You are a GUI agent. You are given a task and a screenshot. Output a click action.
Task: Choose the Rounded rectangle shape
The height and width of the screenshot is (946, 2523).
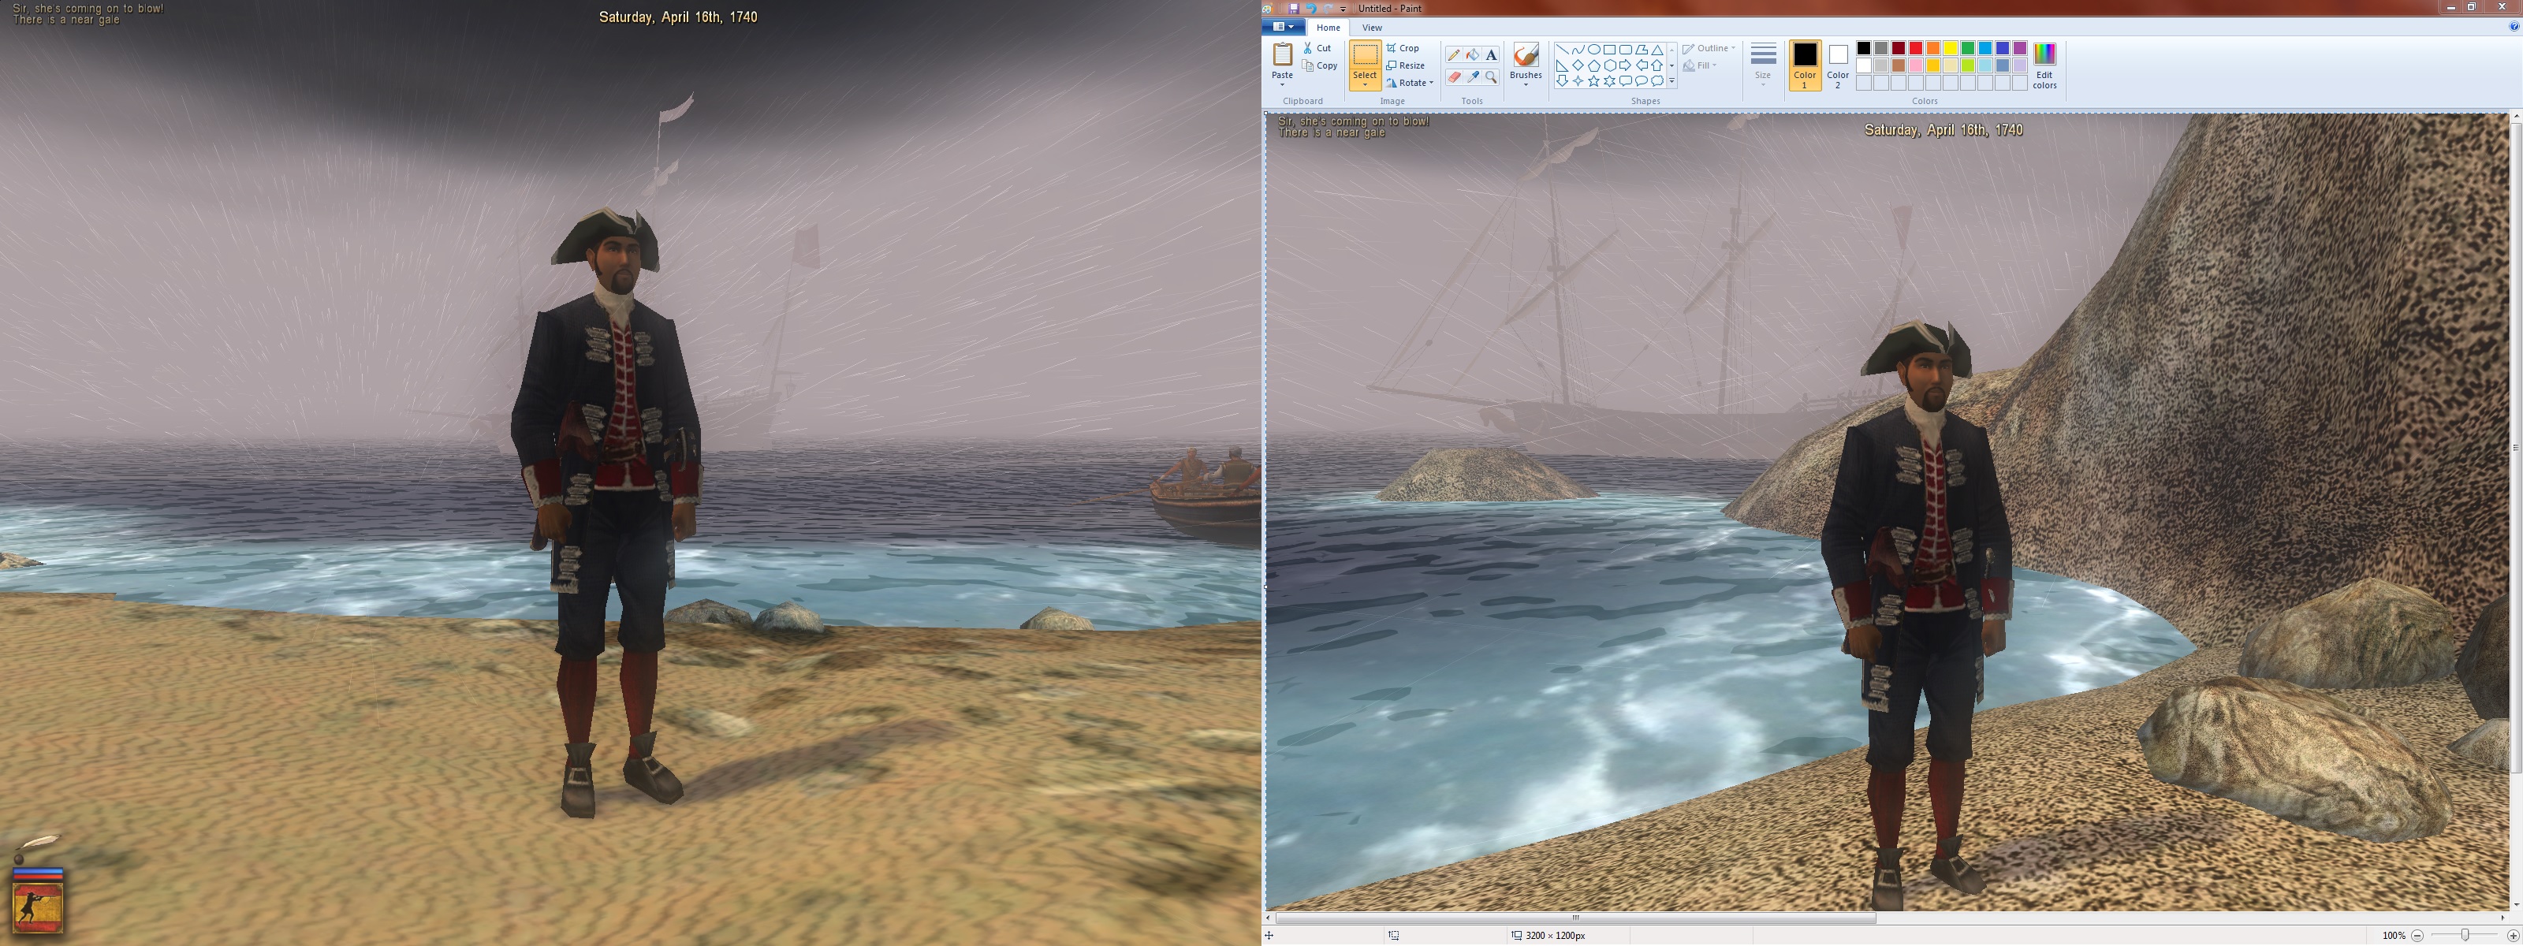click(1625, 49)
